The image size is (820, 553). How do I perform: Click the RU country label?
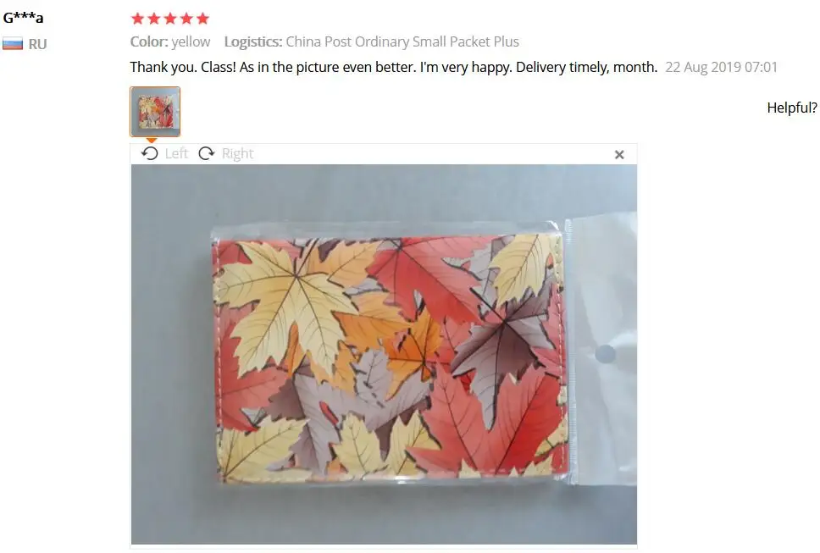(x=37, y=44)
